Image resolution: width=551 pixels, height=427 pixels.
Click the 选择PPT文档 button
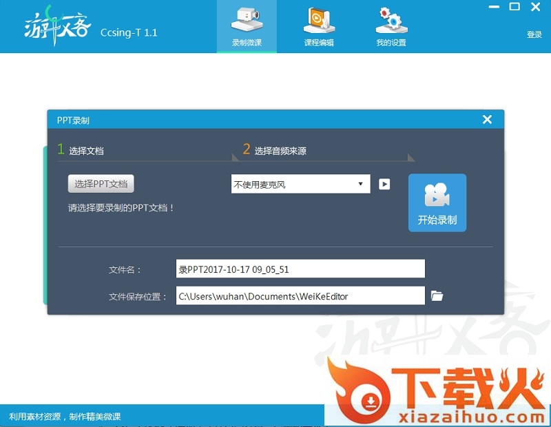click(101, 184)
